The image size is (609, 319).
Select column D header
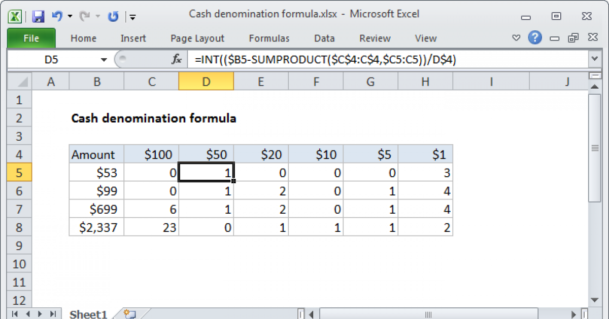pyautogui.click(x=206, y=82)
